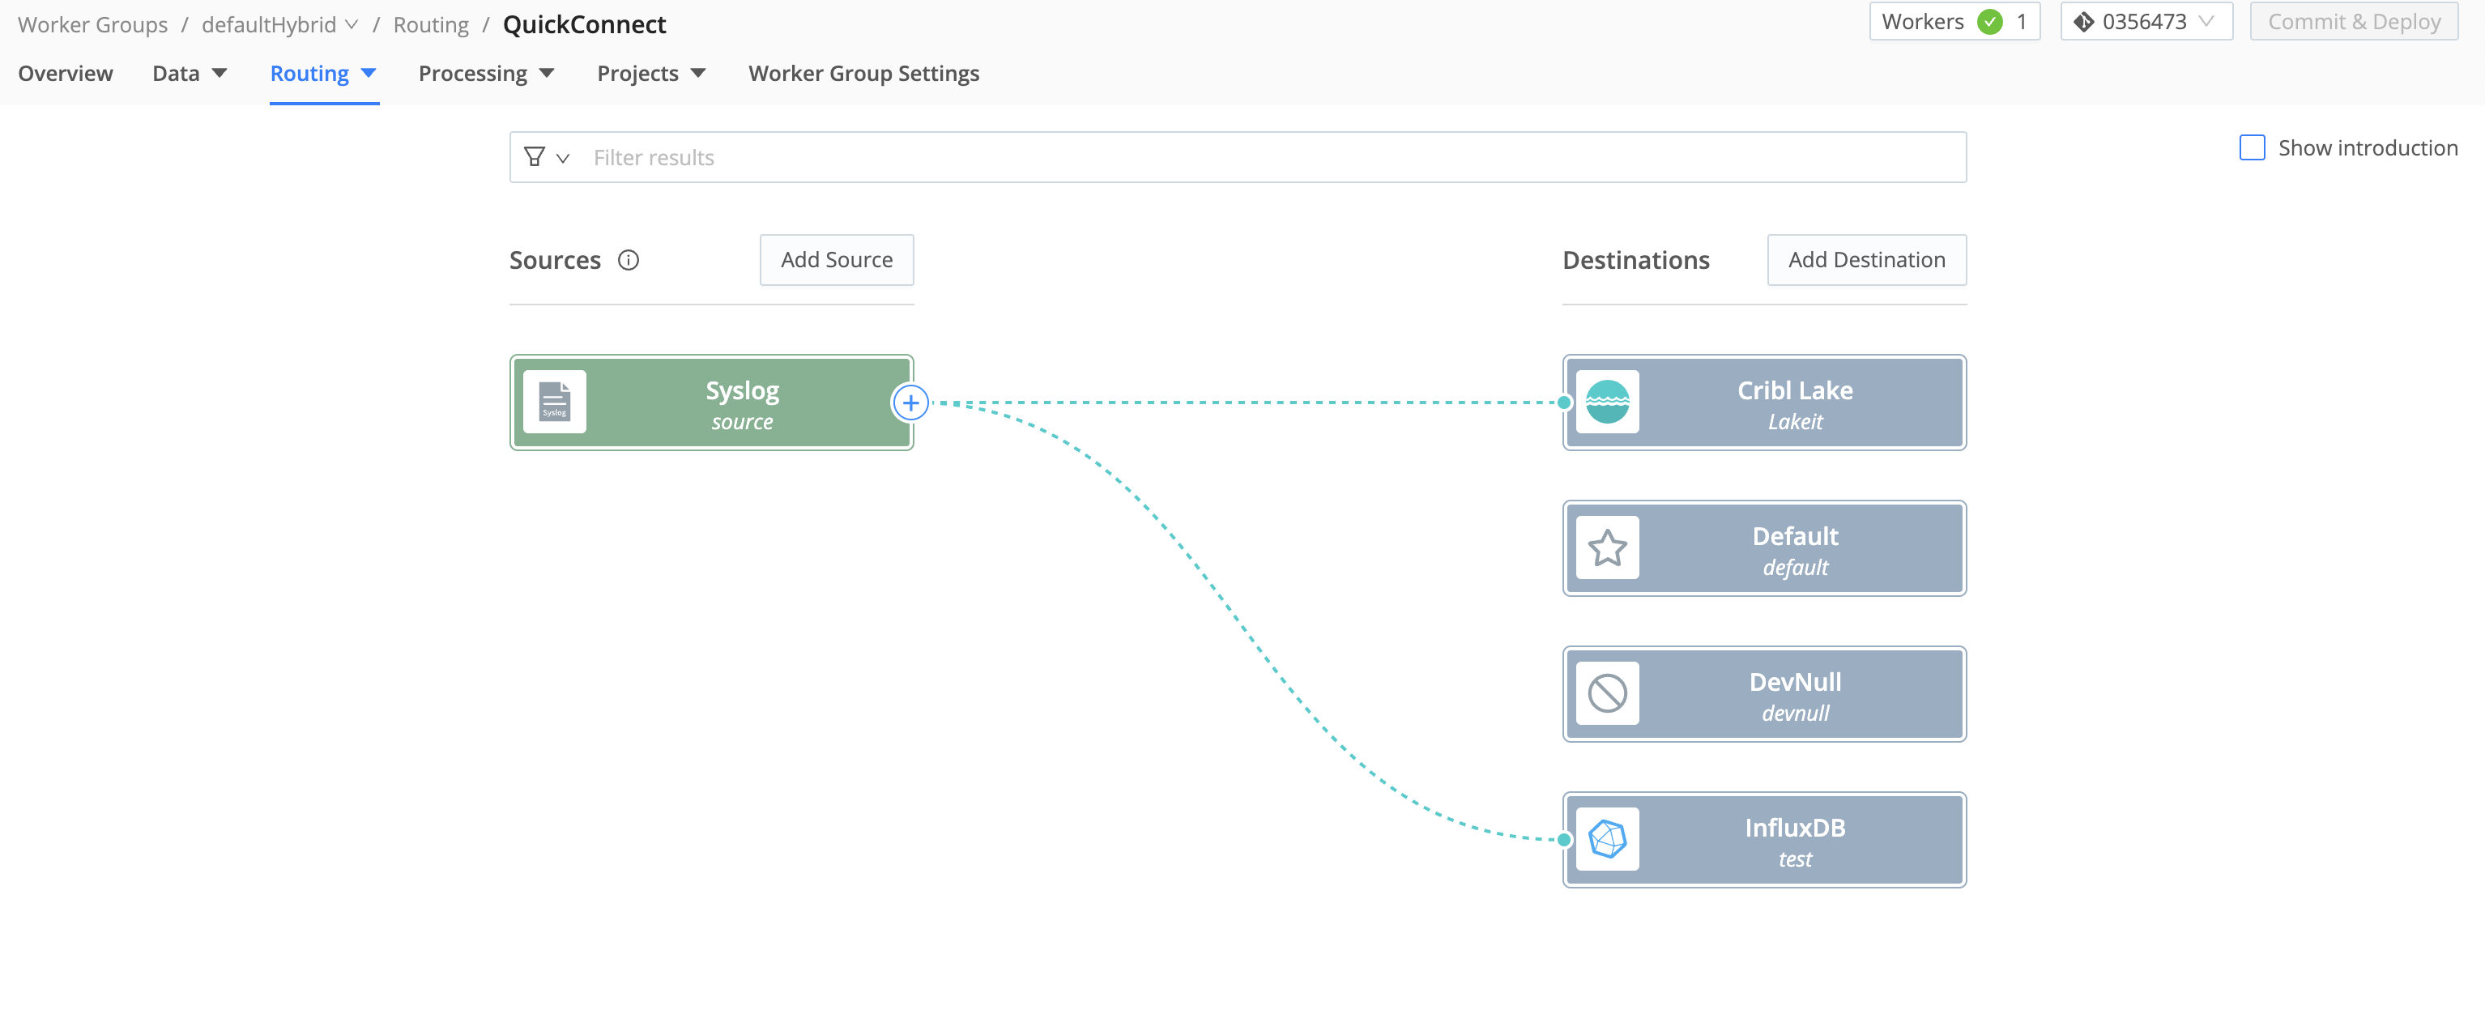Click the plus connector on the Syslog source
The height and width of the screenshot is (1014, 2485).
pos(910,403)
